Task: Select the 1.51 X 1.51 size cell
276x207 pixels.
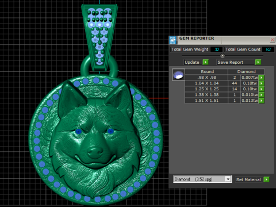Action: click(x=206, y=101)
